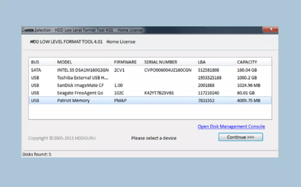Select the Seagate FreeAgent Go drive
Image resolution: width=301 pixels, height=187 pixels.
[150, 93]
